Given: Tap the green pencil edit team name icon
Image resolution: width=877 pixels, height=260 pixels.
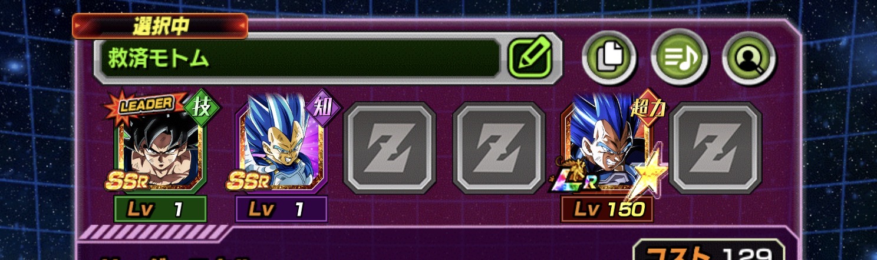Looking at the screenshot, I should (530, 58).
